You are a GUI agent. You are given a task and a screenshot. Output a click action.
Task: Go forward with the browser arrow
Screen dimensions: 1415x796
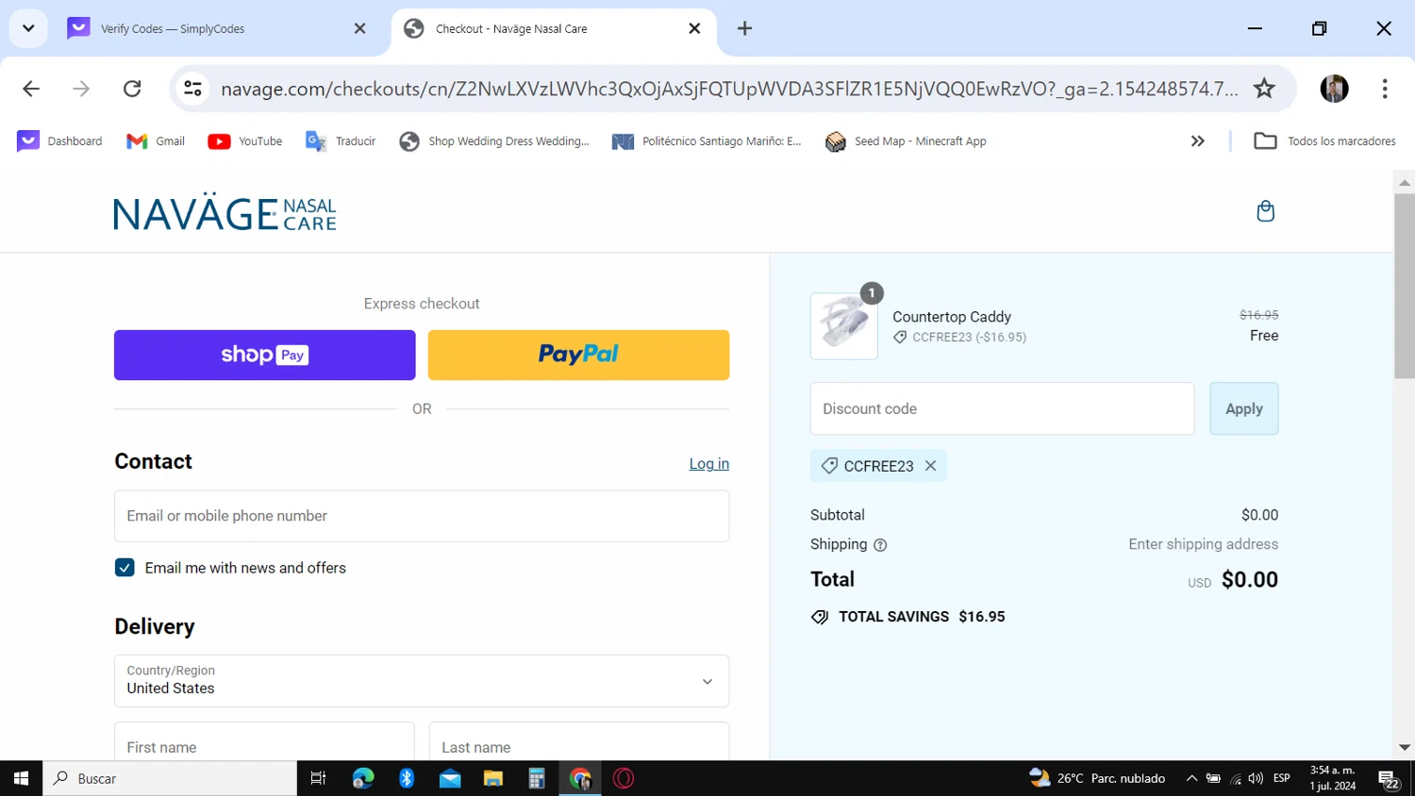point(82,89)
